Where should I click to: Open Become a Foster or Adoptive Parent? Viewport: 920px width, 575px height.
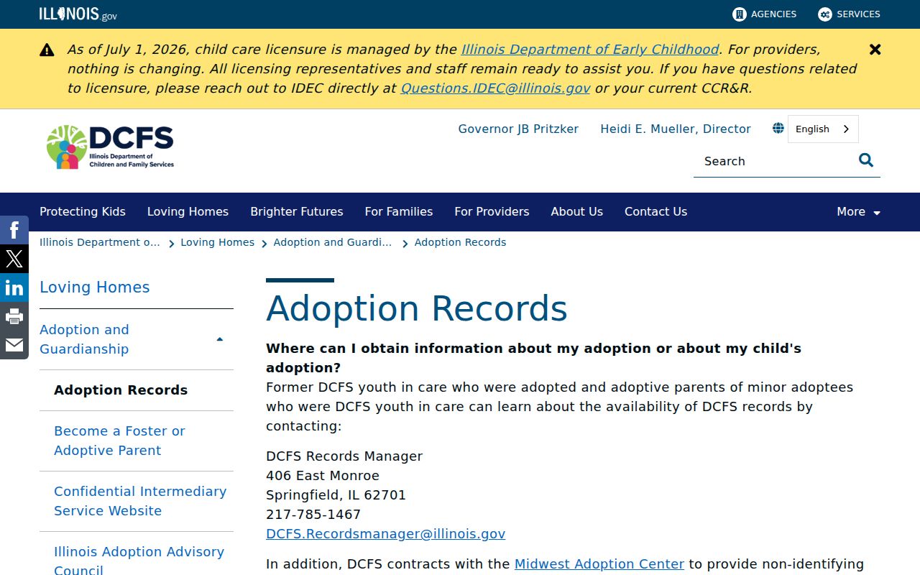(119, 441)
